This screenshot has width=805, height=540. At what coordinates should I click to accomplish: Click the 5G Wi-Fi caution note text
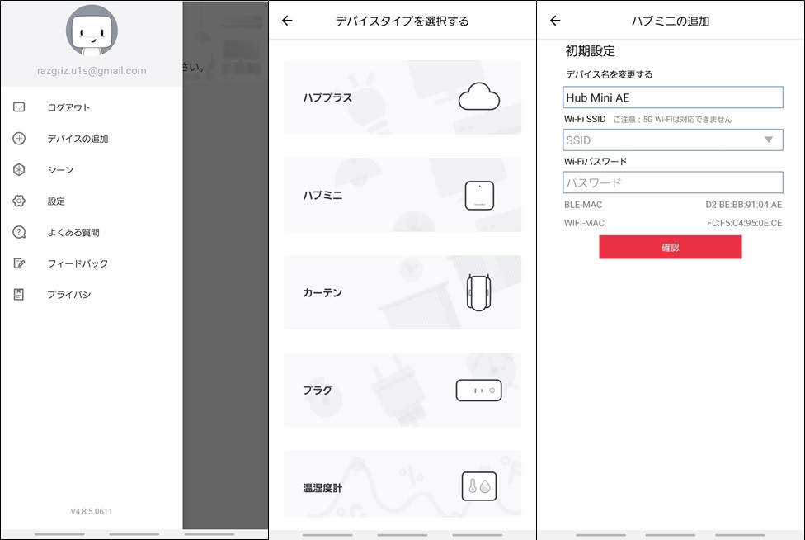click(x=672, y=119)
